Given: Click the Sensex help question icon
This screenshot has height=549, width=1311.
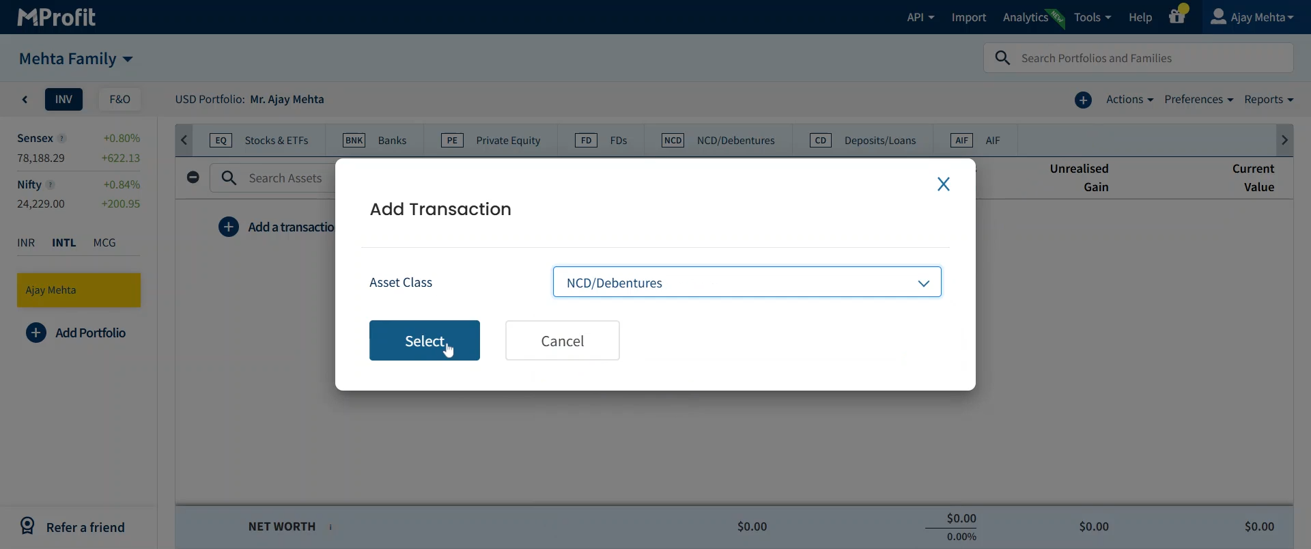Looking at the screenshot, I should click(x=62, y=139).
